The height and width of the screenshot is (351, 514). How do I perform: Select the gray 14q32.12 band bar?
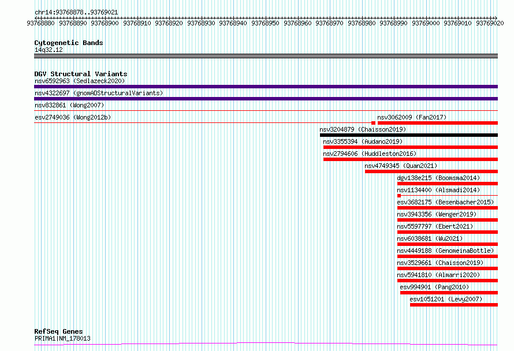click(x=266, y=56)
